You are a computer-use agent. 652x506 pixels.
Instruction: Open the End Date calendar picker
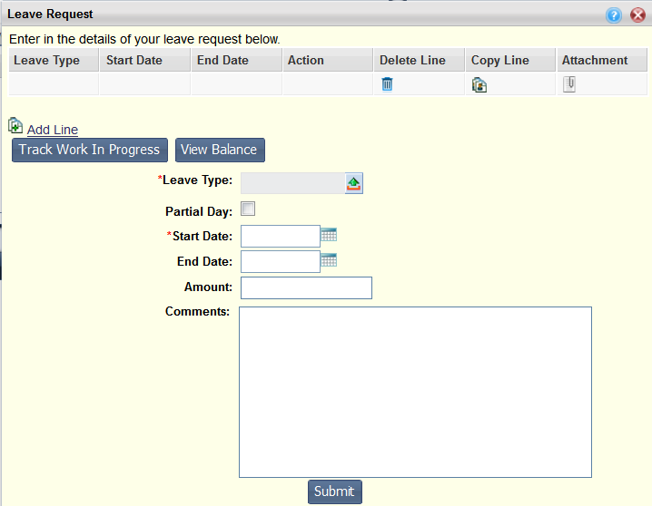click(x=329, y=260)
